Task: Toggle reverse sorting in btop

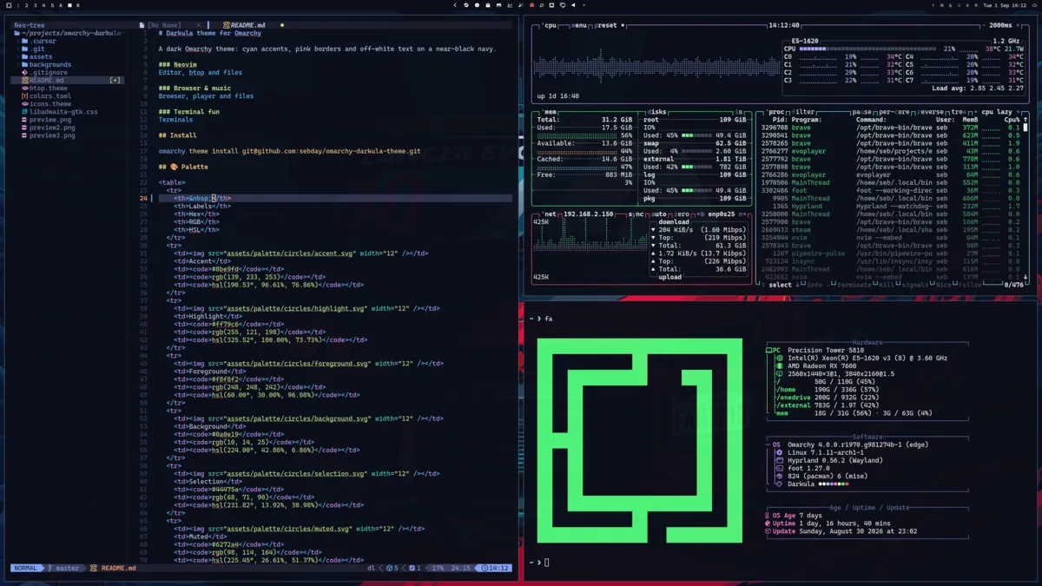Action: (x=931, y=112)
